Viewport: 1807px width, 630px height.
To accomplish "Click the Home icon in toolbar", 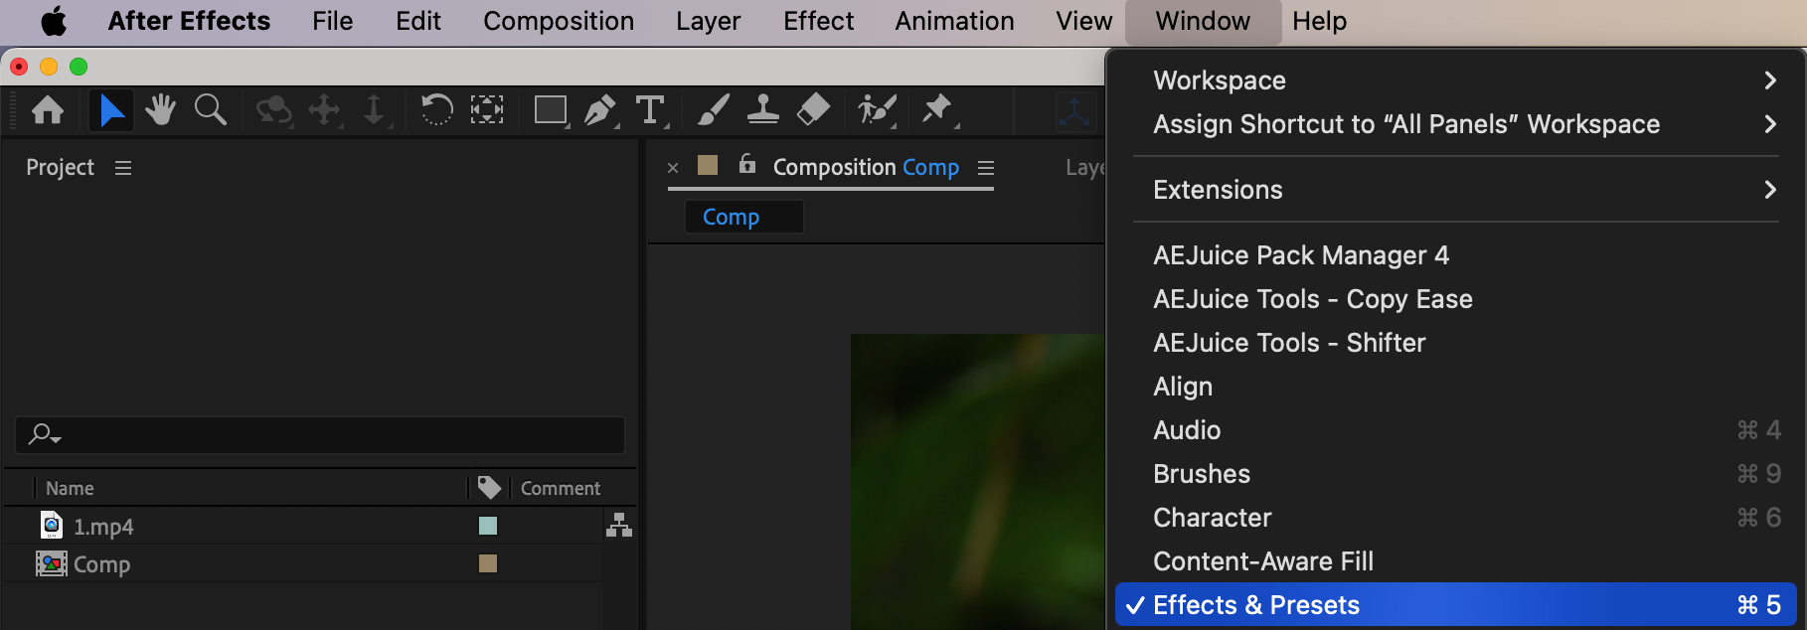I will (x=48, y=109).
